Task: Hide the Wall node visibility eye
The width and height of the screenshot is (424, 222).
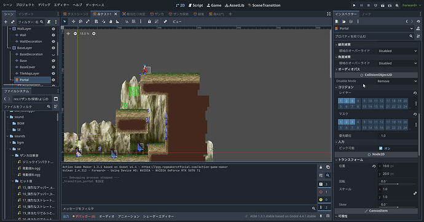Action: pyautogui.click(x=53, y=35)
